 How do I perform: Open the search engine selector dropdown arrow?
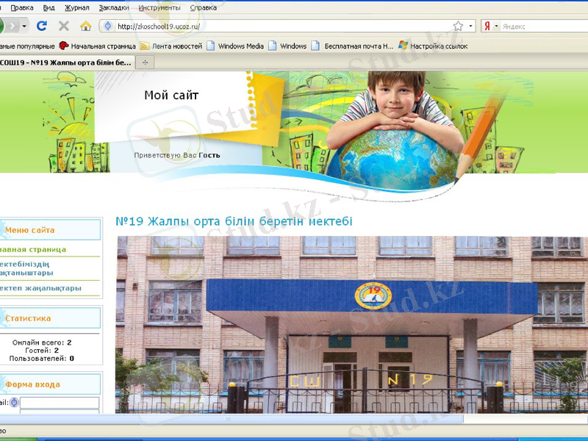[496, 26]
